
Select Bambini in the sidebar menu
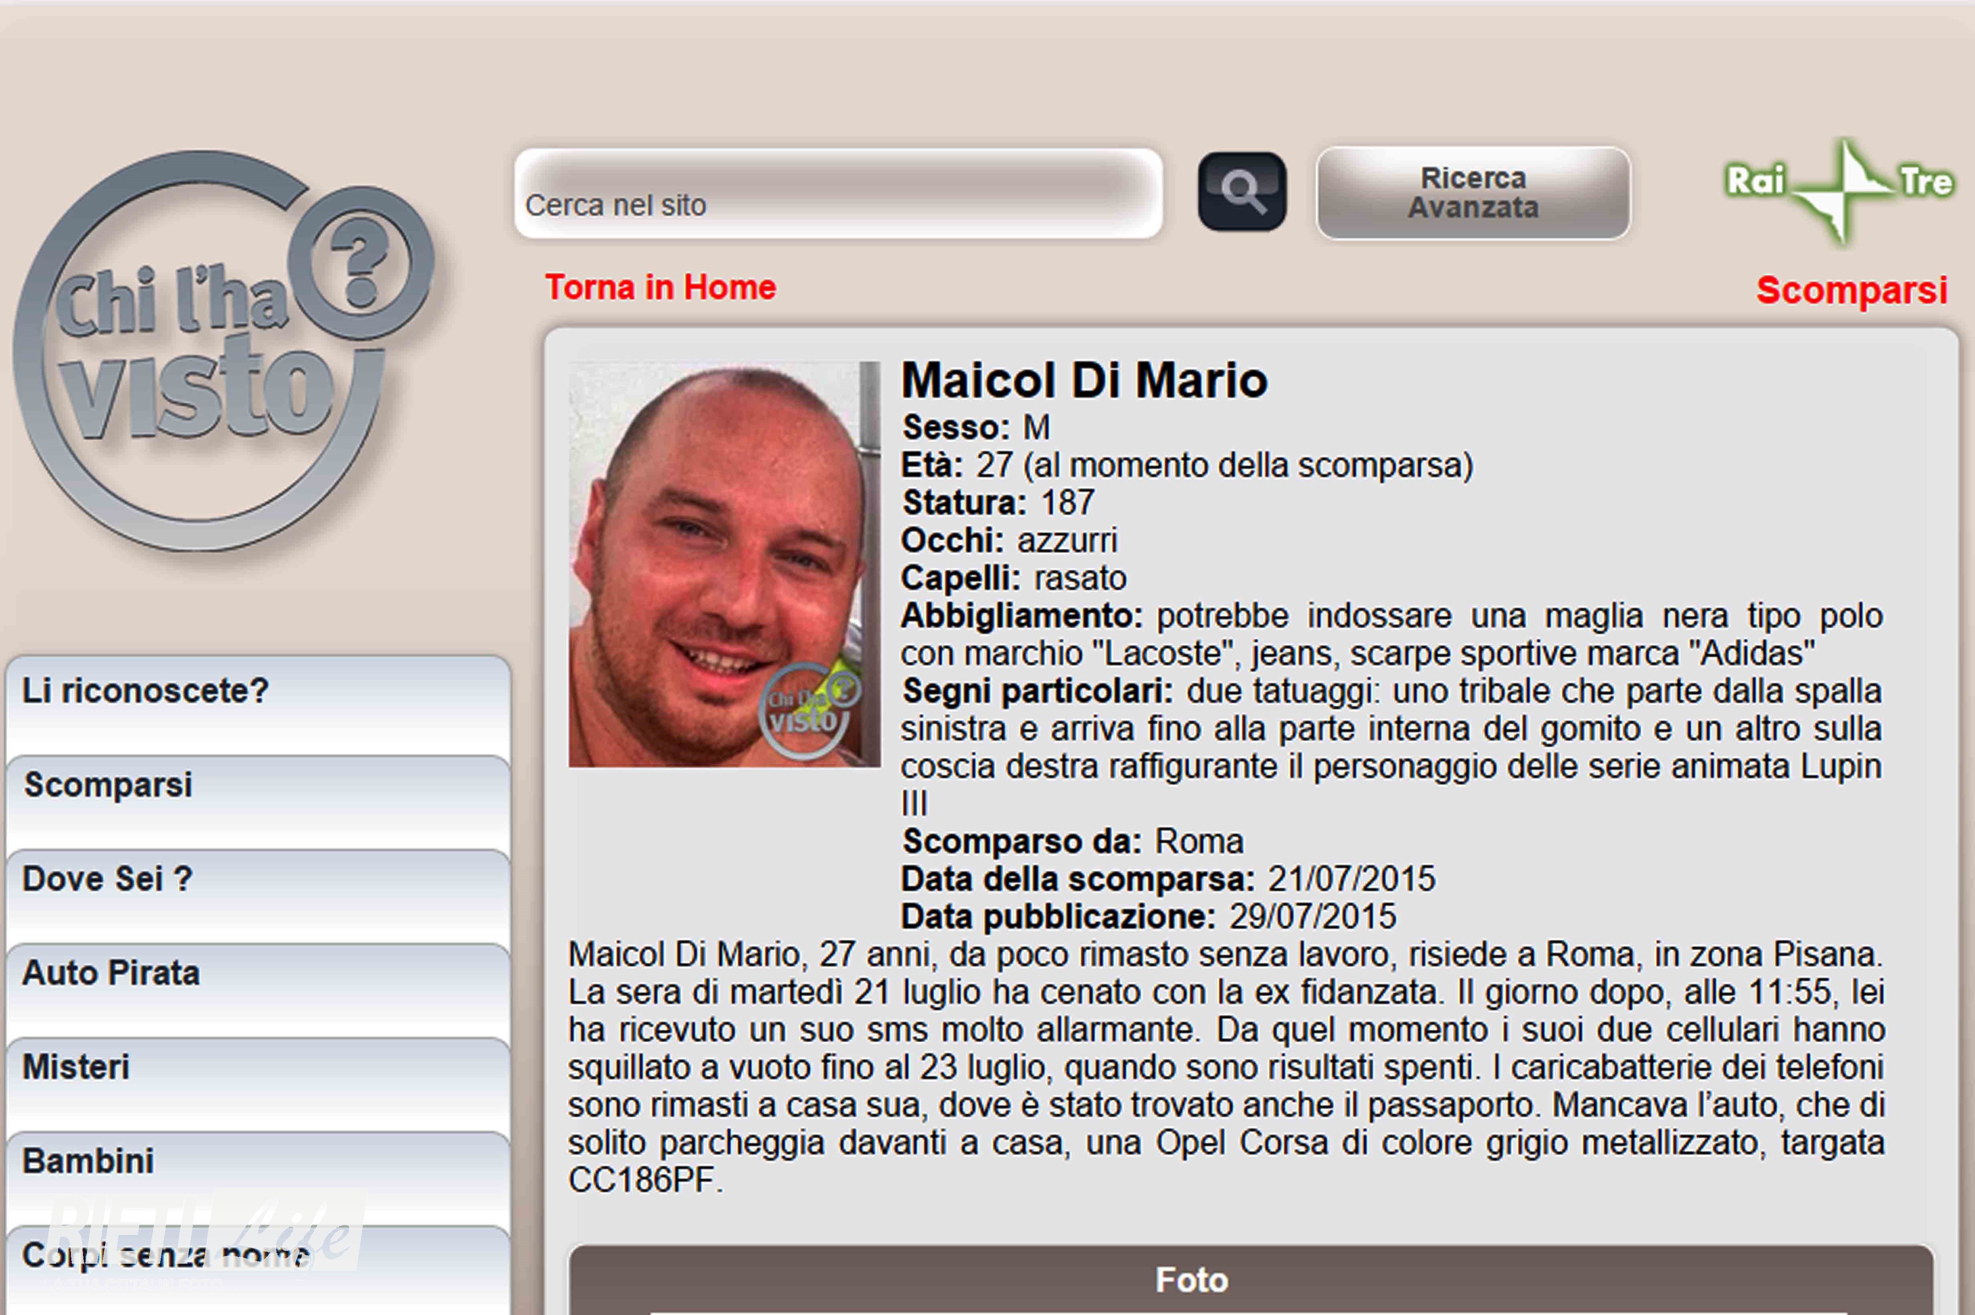point(258,1177)
